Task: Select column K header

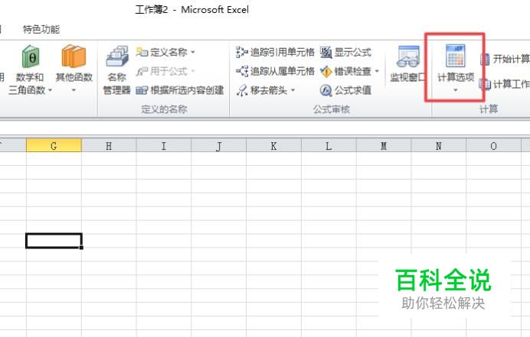Action: [x=273, y=146]
